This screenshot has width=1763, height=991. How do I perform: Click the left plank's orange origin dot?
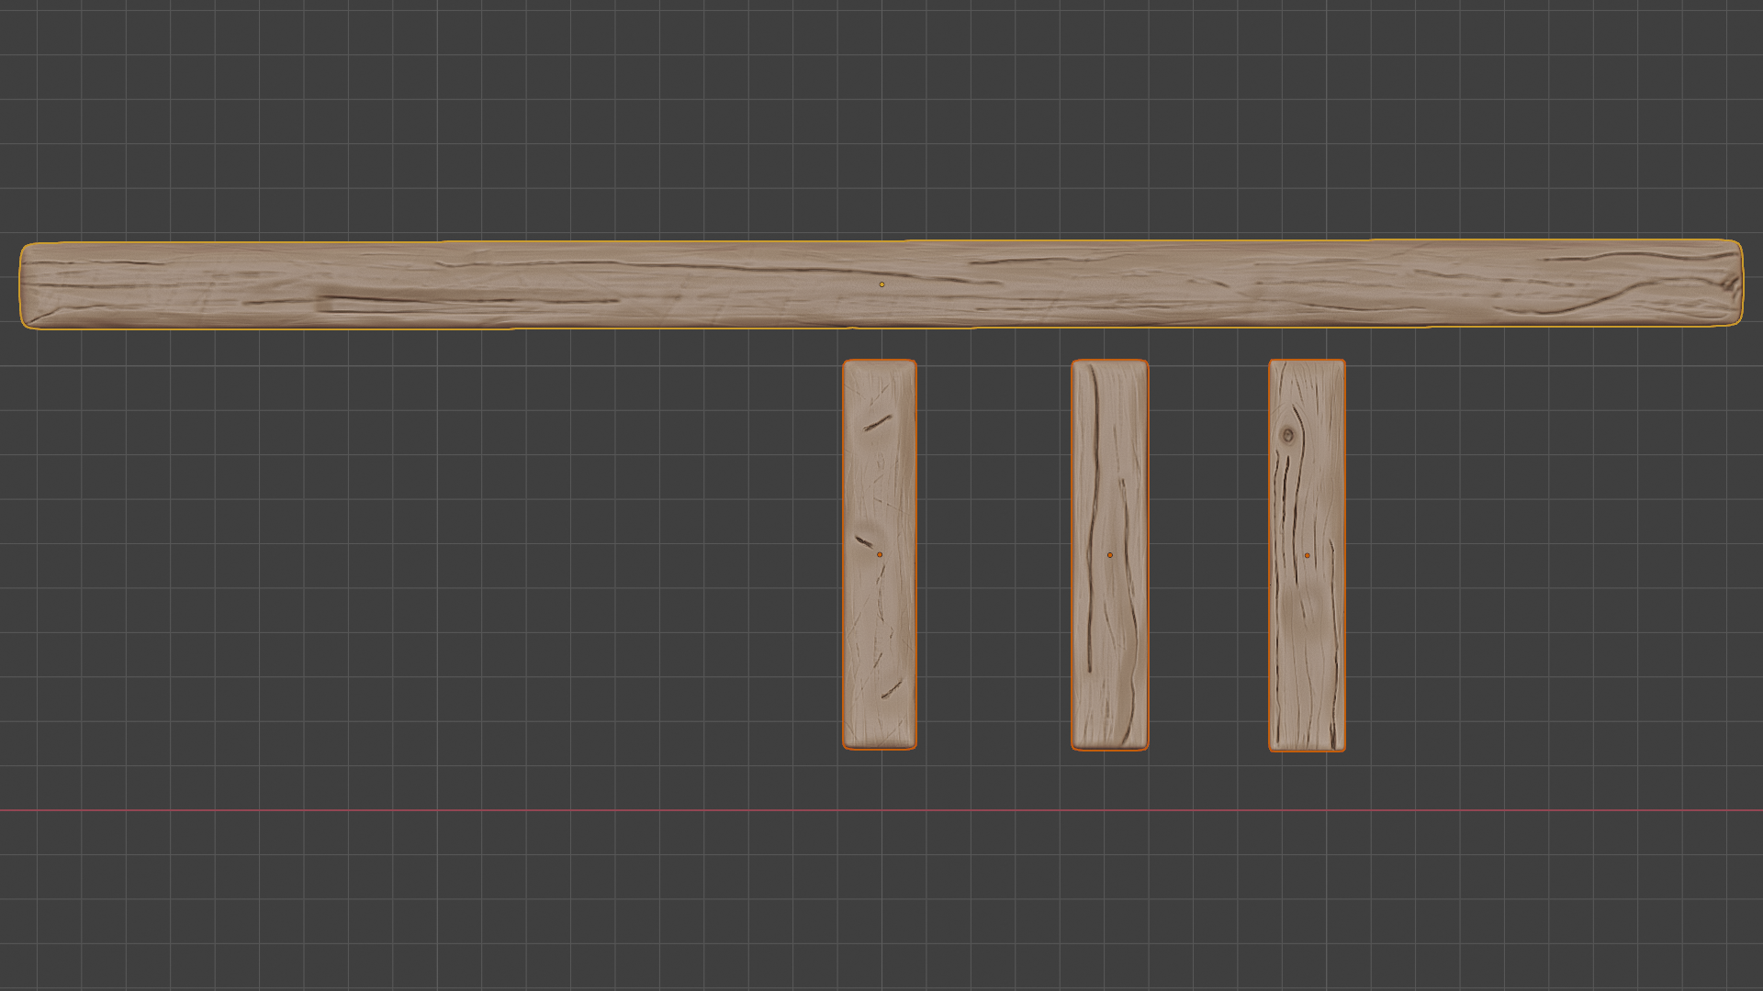pos(880,554)
